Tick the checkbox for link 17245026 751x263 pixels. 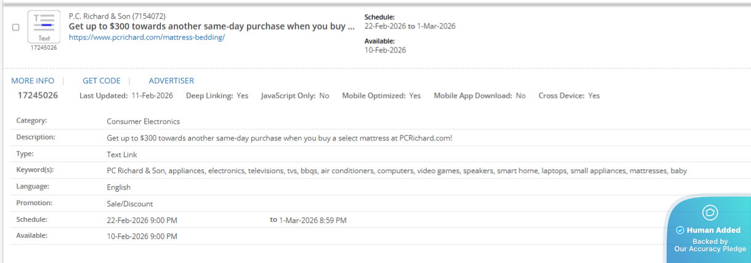(16, 28)
